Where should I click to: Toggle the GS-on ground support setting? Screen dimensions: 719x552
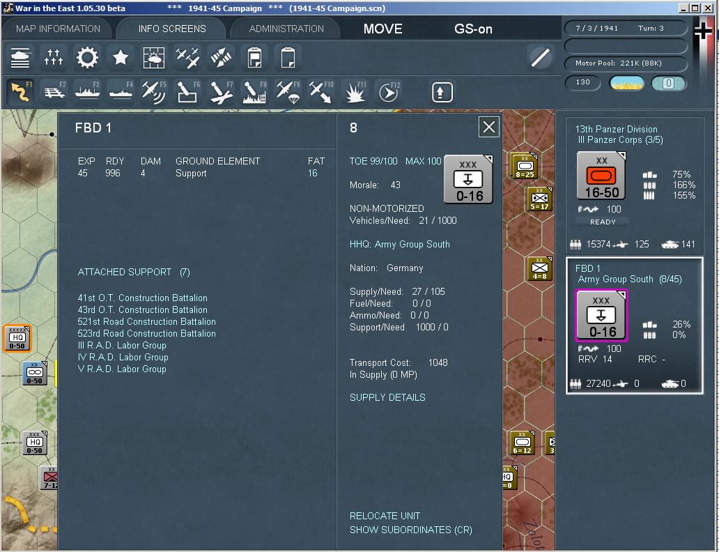(473, 29)
